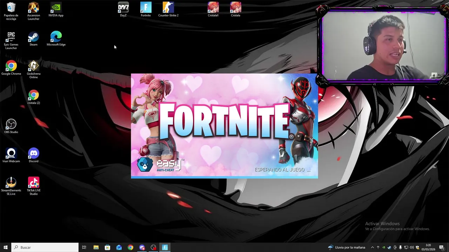Switch to OBS Studio in the taskbar
Image resolution: width=449 pixels, height=252 pixels.
(154, 247)
